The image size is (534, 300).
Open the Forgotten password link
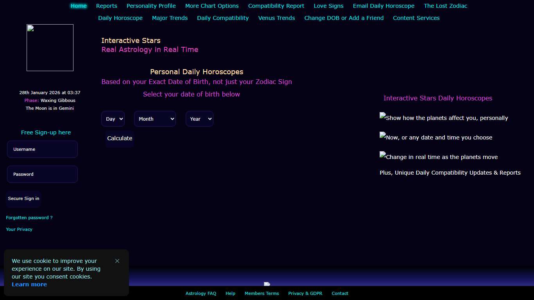(29, 218)
